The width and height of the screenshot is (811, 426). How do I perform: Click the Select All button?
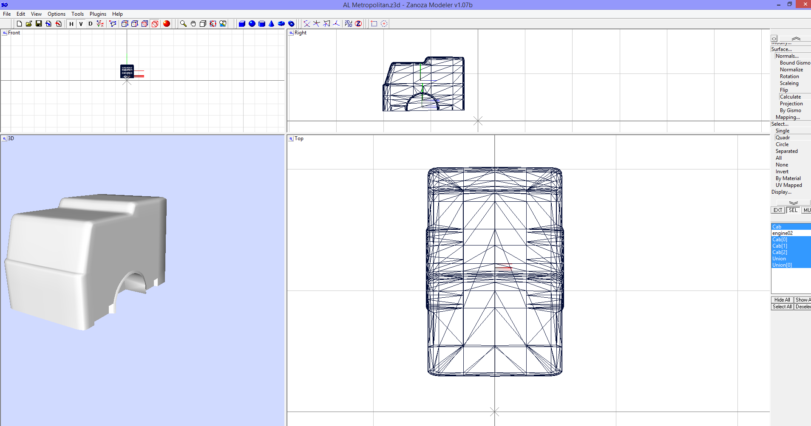(781, 306)
